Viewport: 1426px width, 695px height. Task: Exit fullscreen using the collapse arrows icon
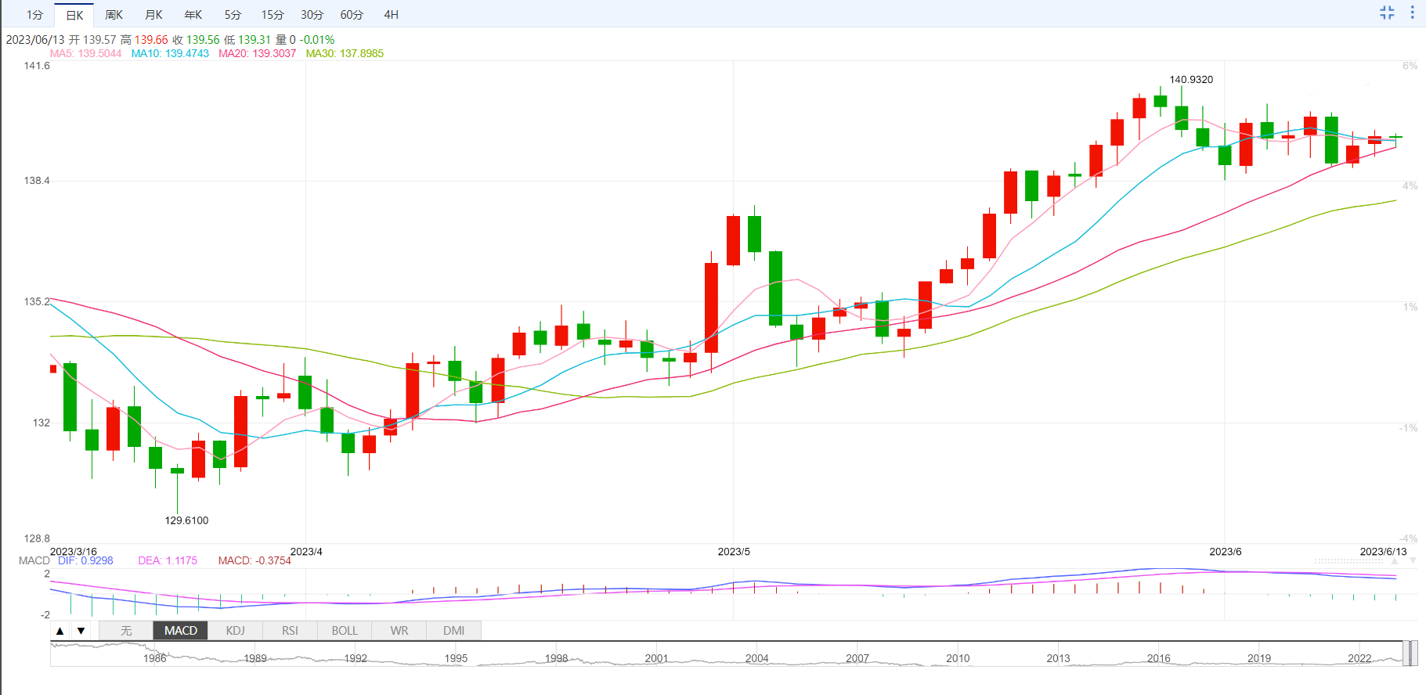1387,13
